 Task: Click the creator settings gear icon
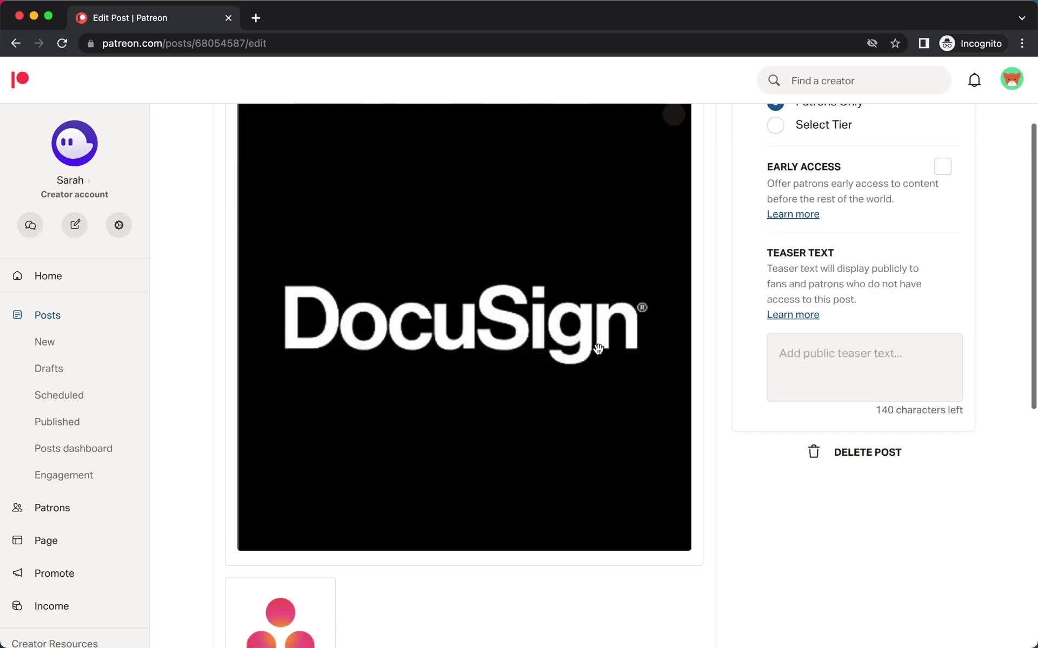119,224
